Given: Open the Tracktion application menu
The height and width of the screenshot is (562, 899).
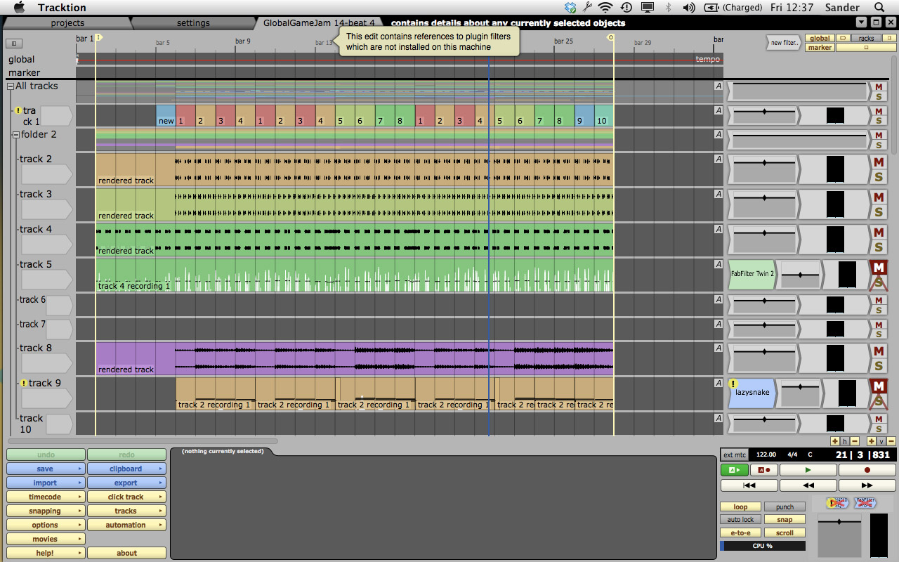Looking at the screenshot, I should coord(63,8).
